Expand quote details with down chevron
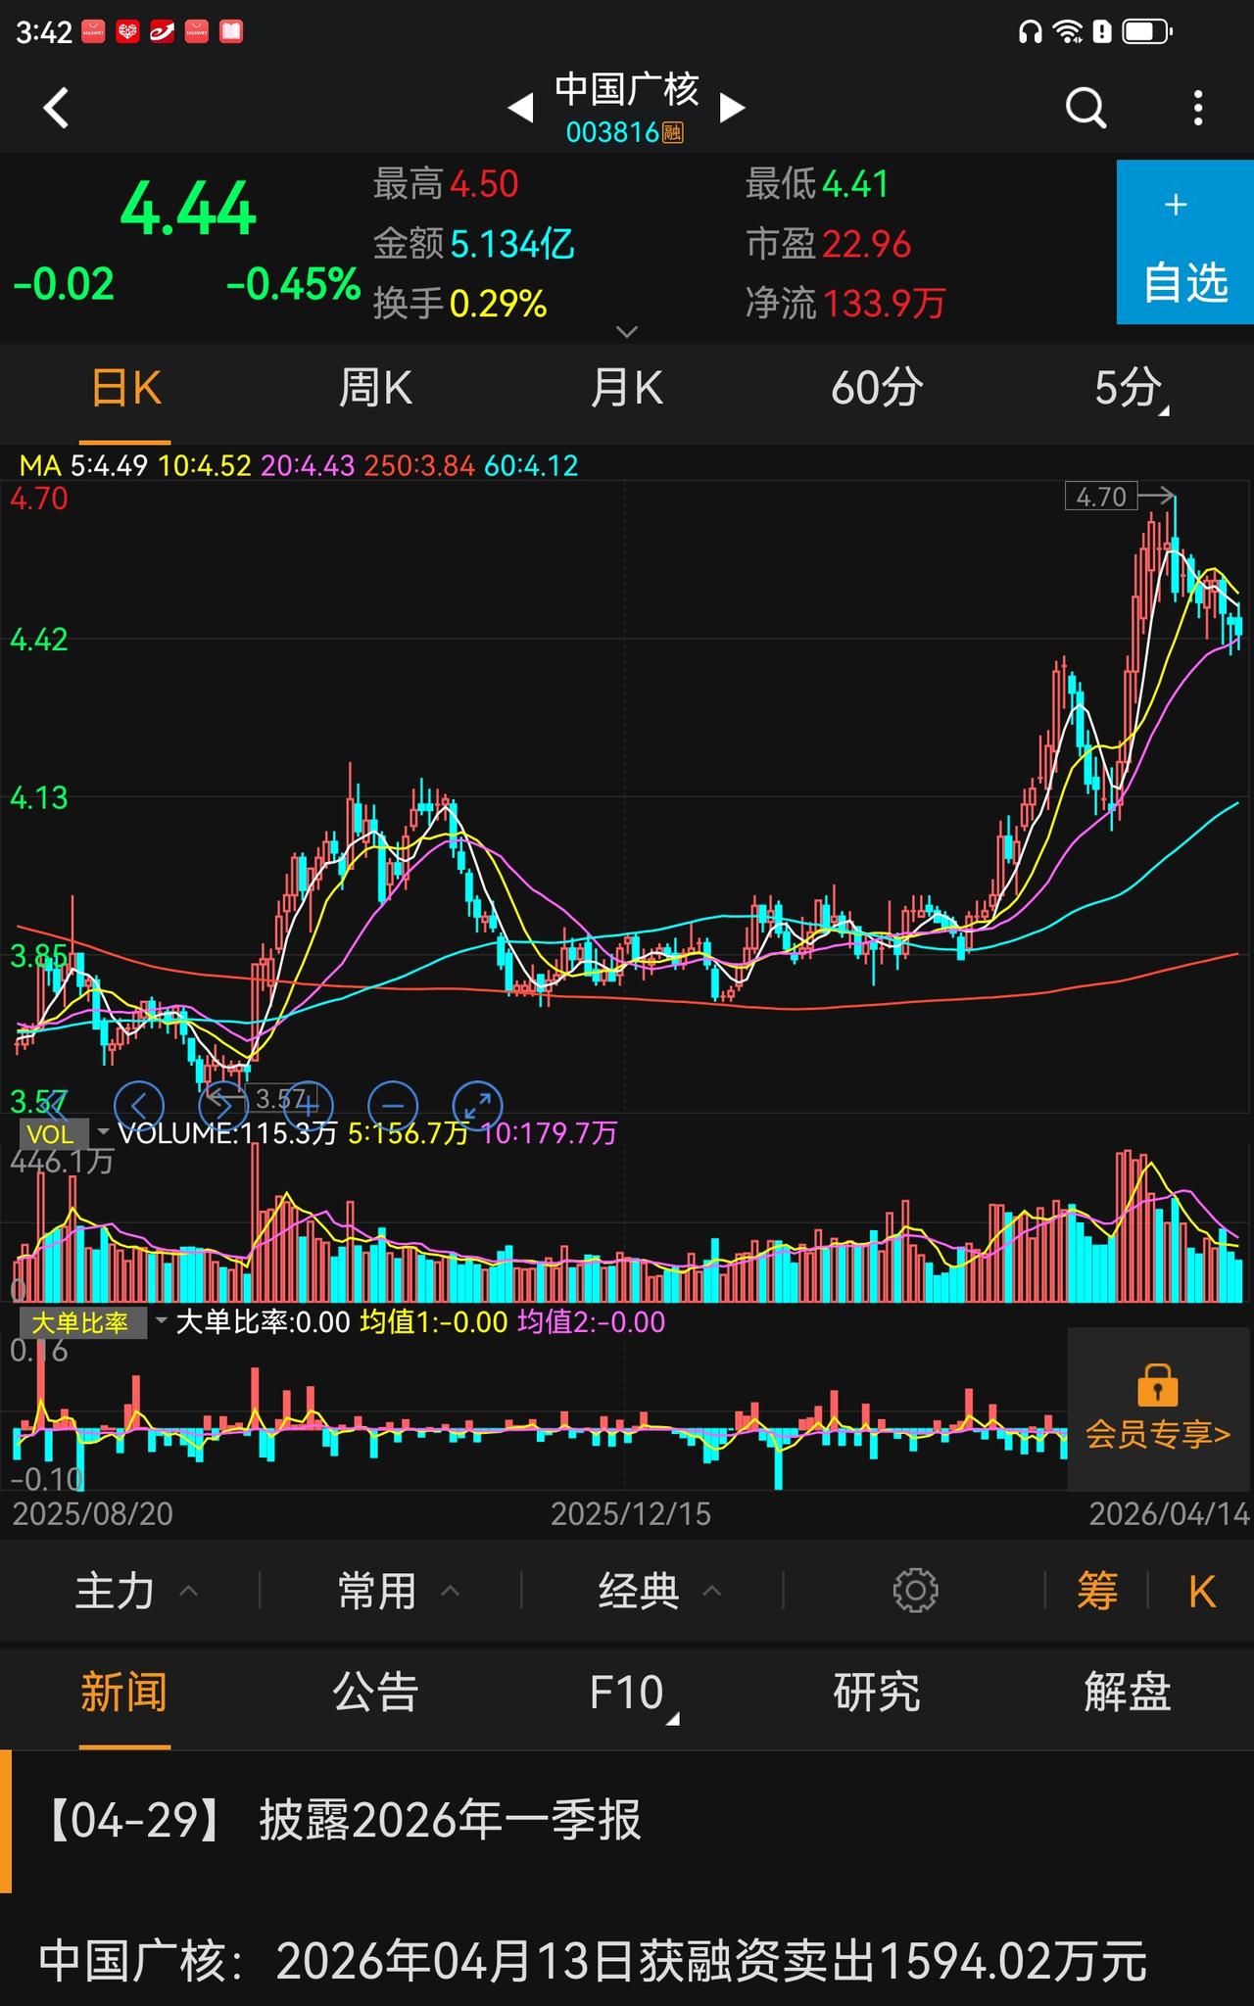This screenshot has width=1254, height=2006. click(x=627, y=332)
